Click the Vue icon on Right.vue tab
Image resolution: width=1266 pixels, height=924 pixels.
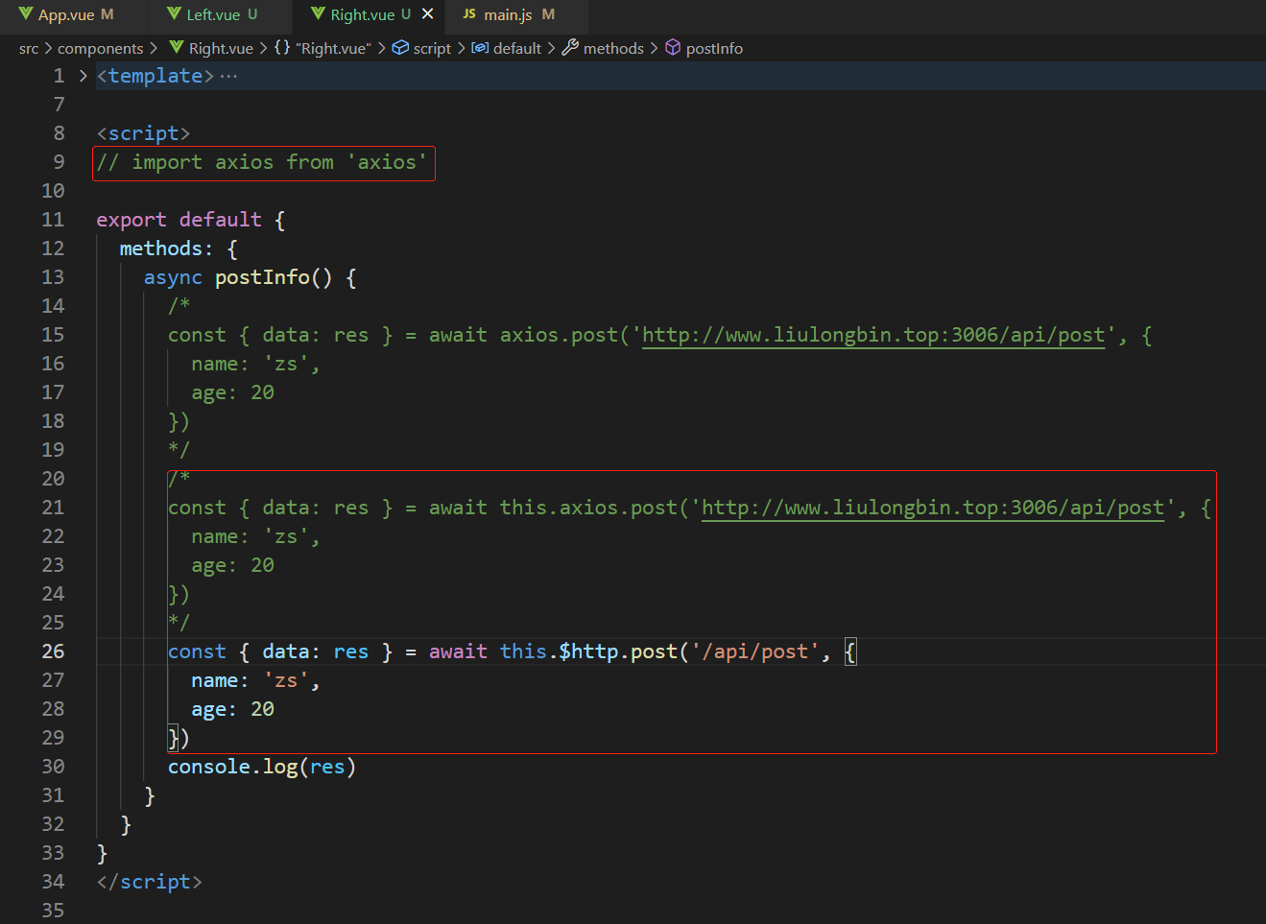pos(318,14)
